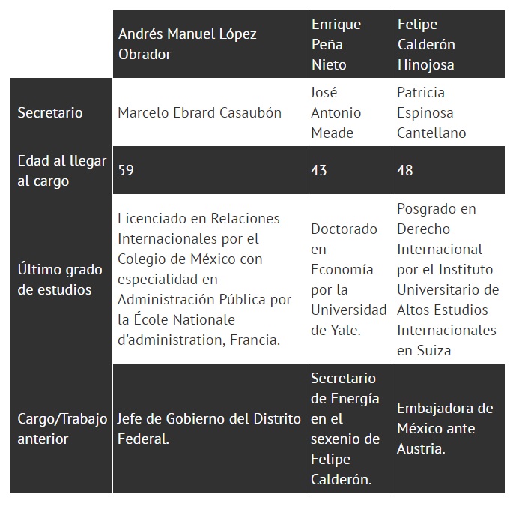Select the age 43 cell

[x=349, y=170]
